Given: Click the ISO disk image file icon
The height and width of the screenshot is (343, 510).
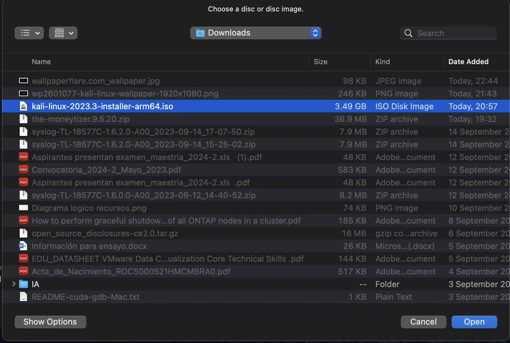Looking at the screenshot, I should click(x=23, y=106).
